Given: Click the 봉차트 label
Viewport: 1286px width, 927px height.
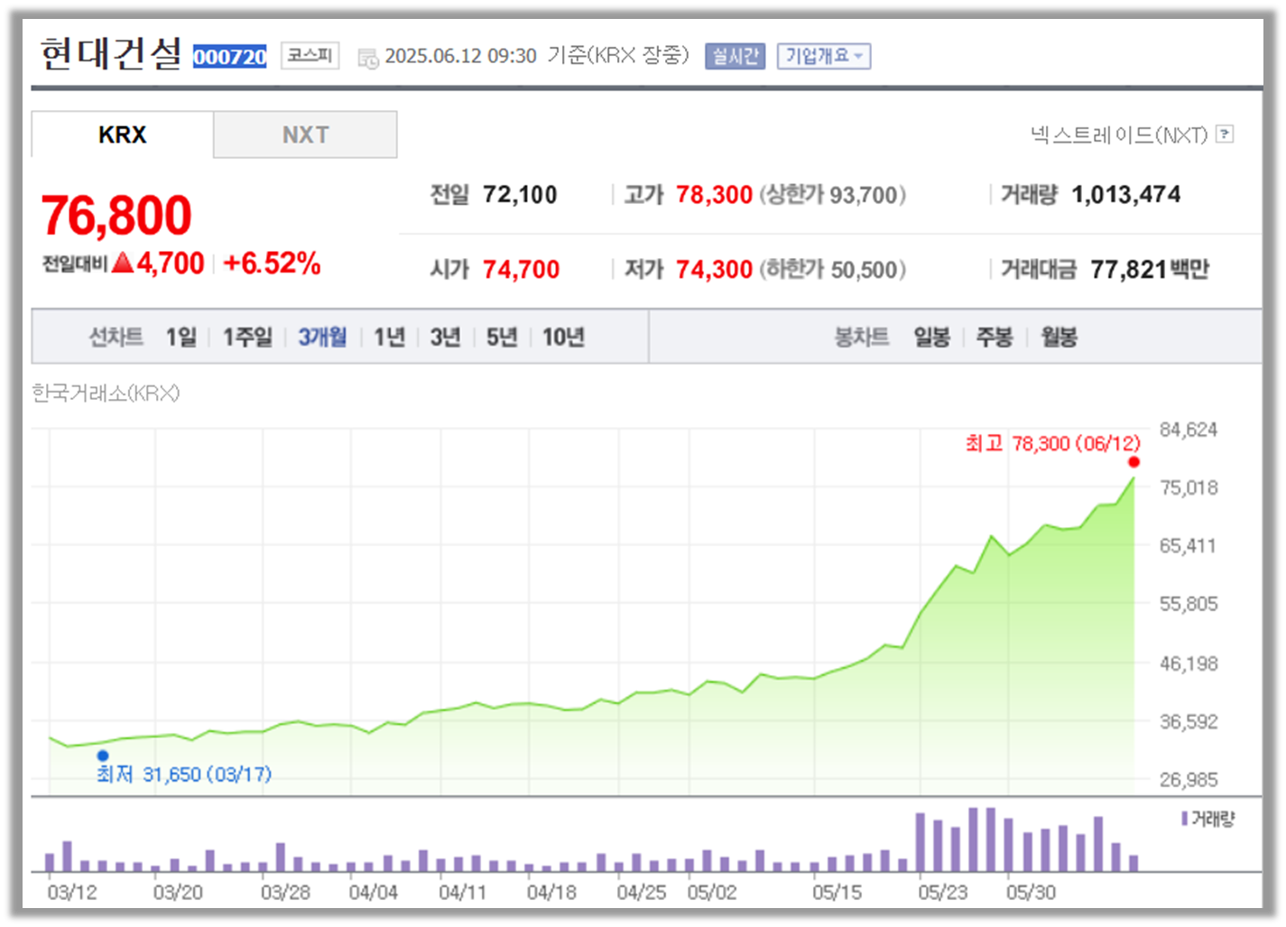Looking at the screenshot, I should coord(862,337).
